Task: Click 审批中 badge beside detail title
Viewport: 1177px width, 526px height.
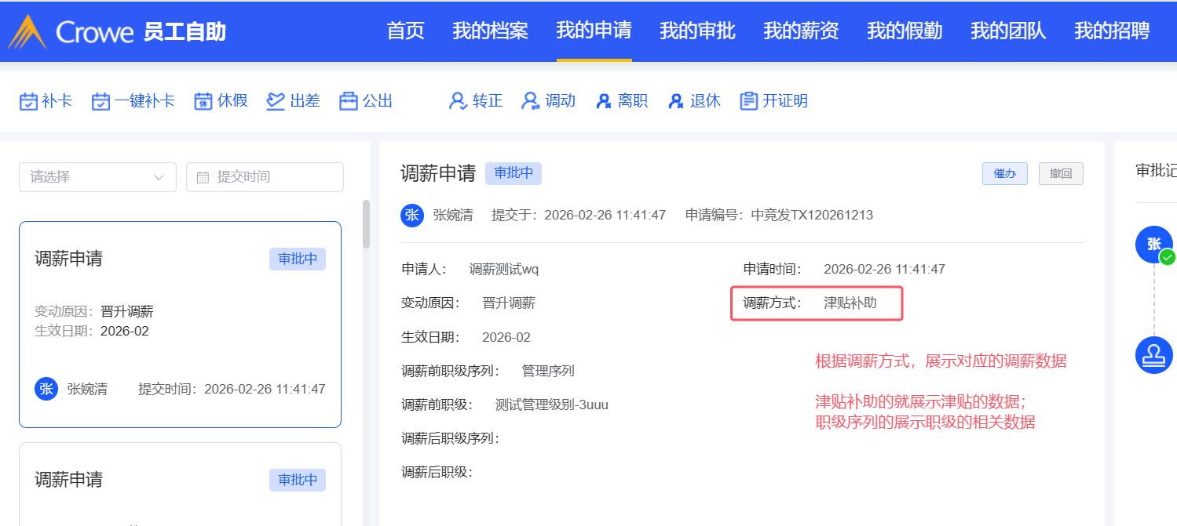Action: pos(514,173)
